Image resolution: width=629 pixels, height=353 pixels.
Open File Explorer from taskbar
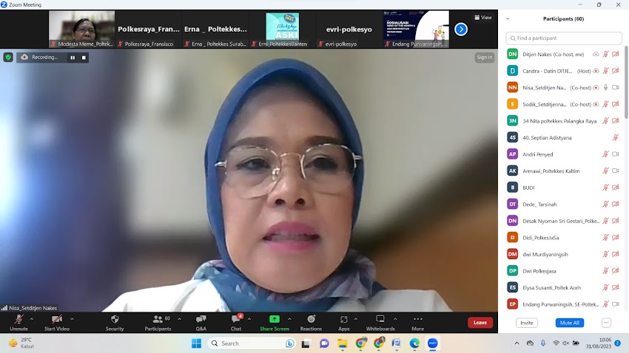(x=342, y=343)
